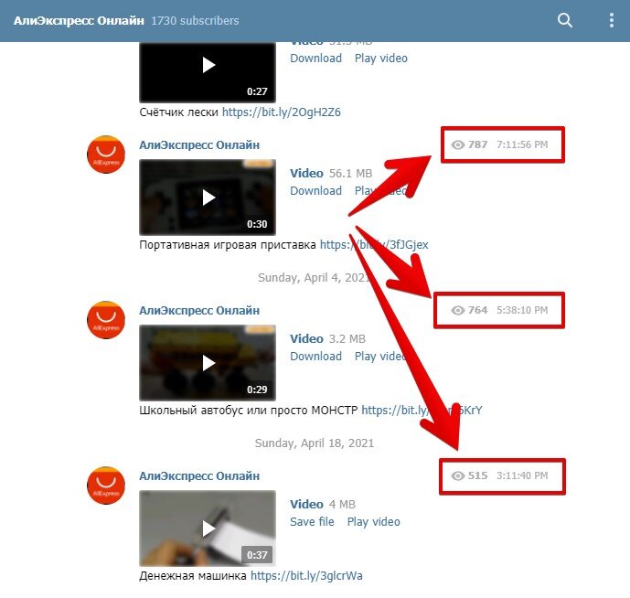
Task: Play the 0:37 money machine video thumbnail
Action: click(x=208, y=529)
